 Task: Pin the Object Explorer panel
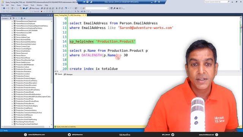49,15
